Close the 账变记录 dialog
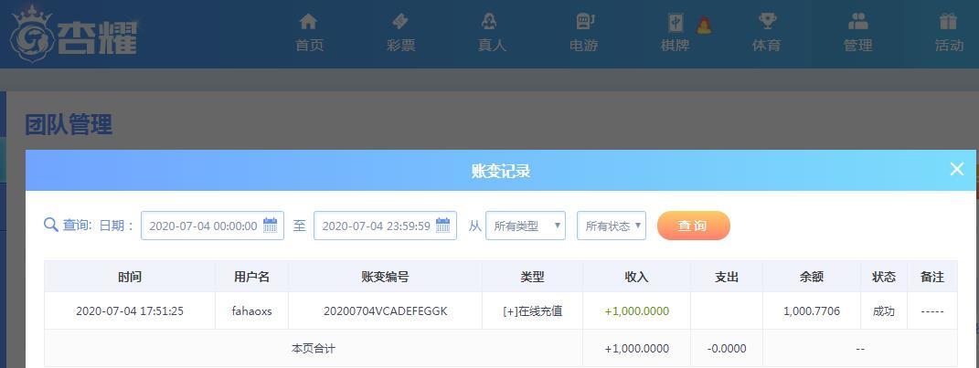 tap(956, 169)
